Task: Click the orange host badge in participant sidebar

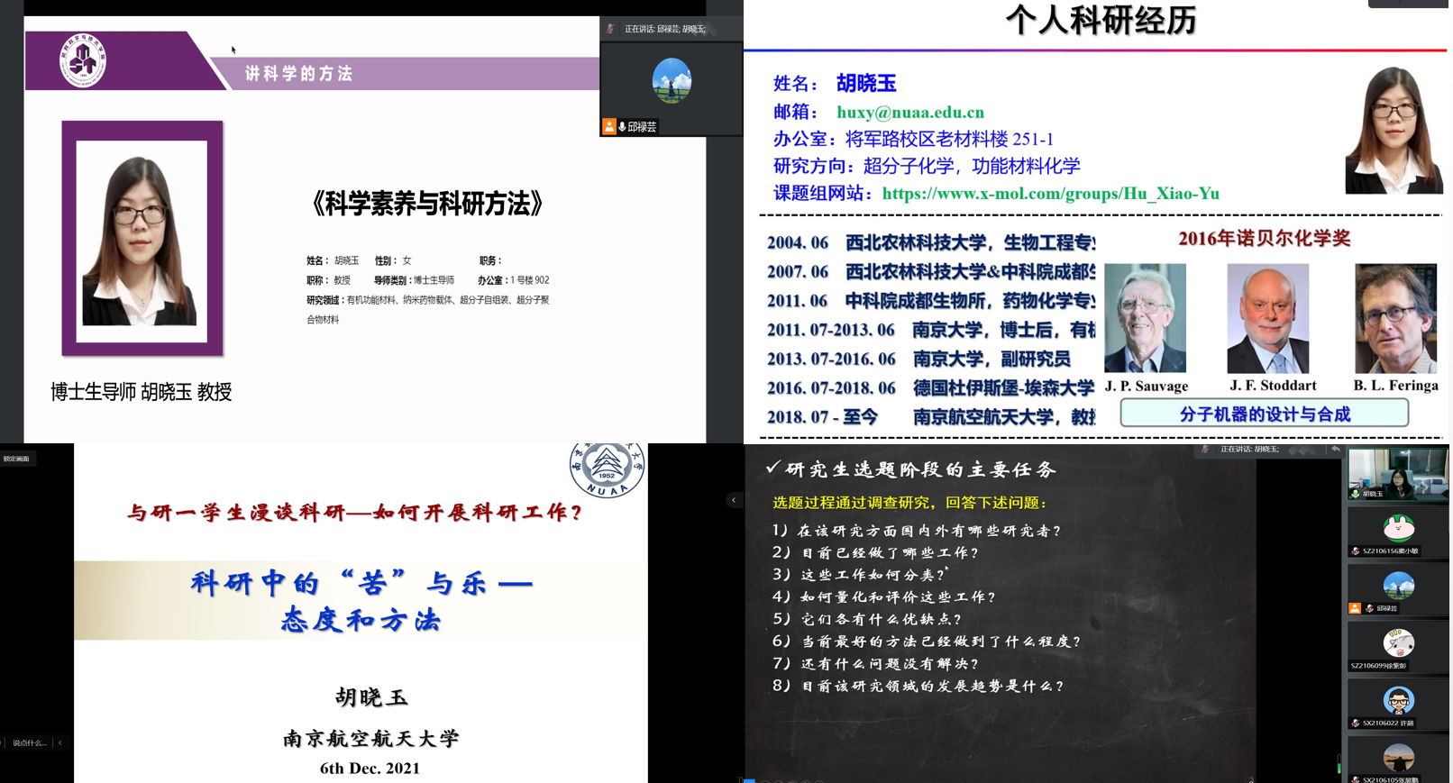Action: (1354, 608)
